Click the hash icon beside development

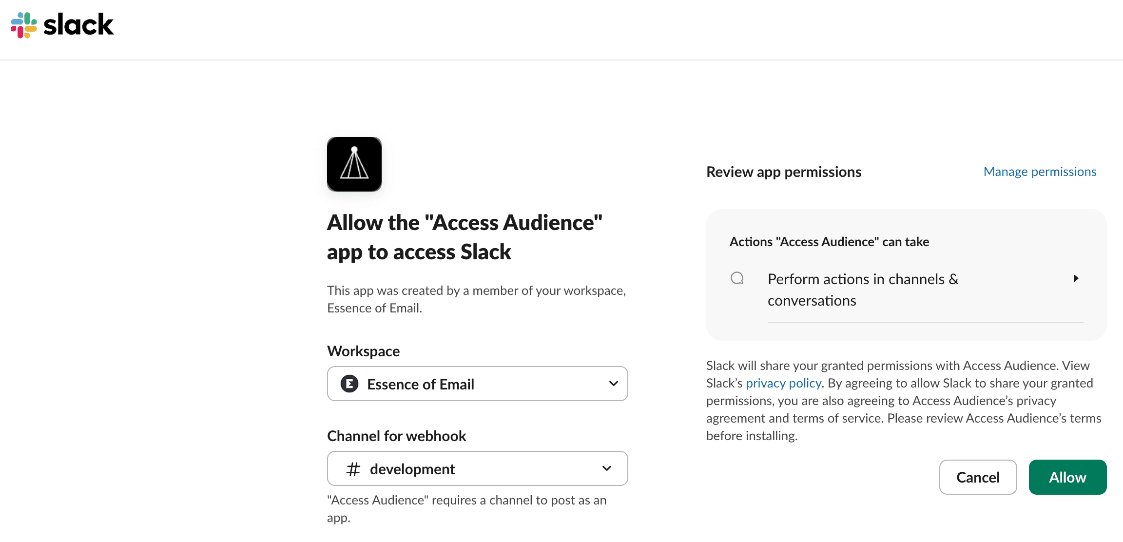(x=352, y=468)
